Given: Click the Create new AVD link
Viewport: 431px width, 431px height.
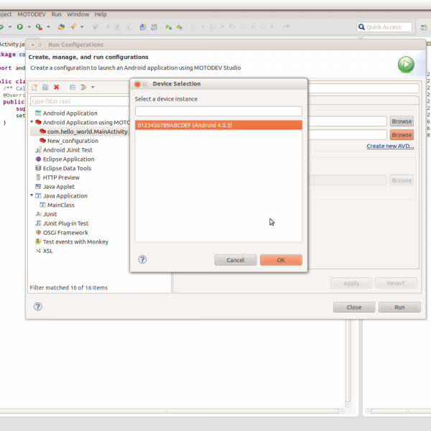Looking at the screenshot, I should [x=390, y=146].
